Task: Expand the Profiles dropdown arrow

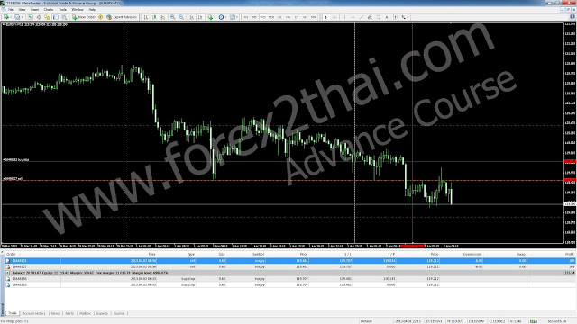Action: (x=22, y=17)
